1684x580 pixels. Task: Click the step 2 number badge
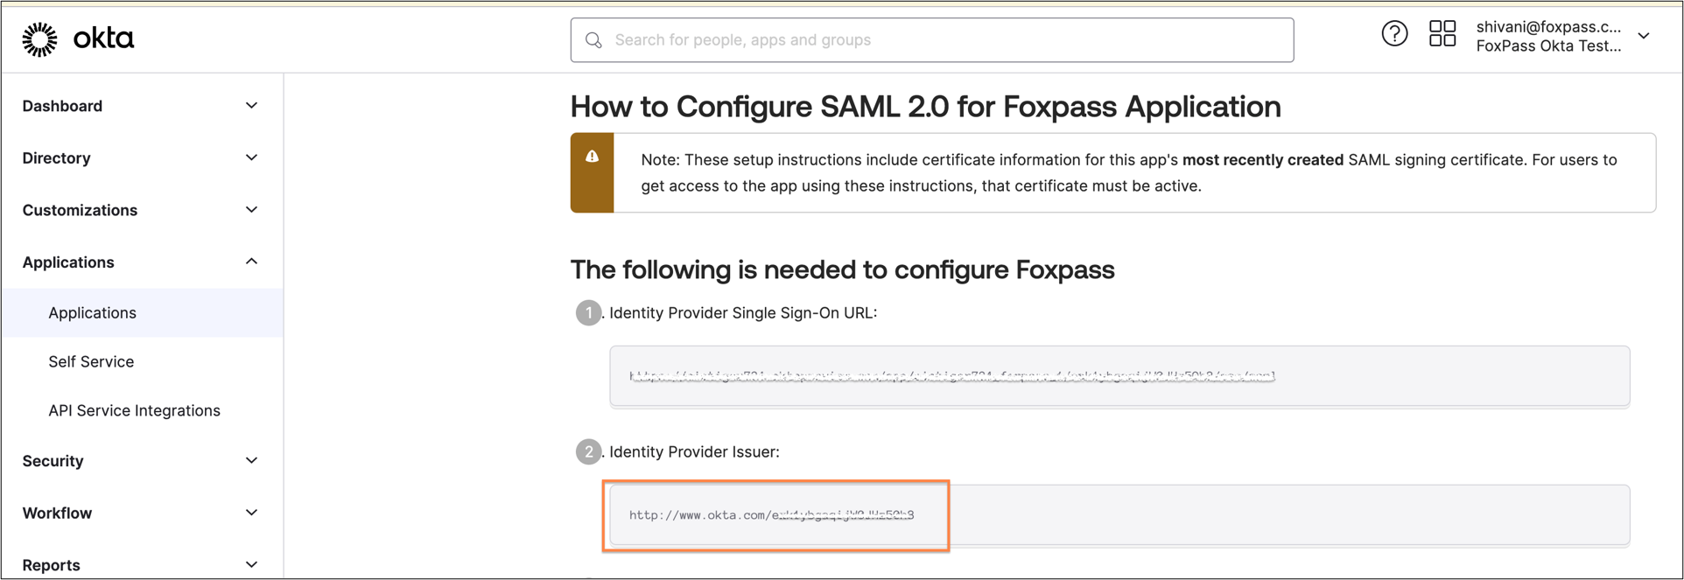click(588, 452)
